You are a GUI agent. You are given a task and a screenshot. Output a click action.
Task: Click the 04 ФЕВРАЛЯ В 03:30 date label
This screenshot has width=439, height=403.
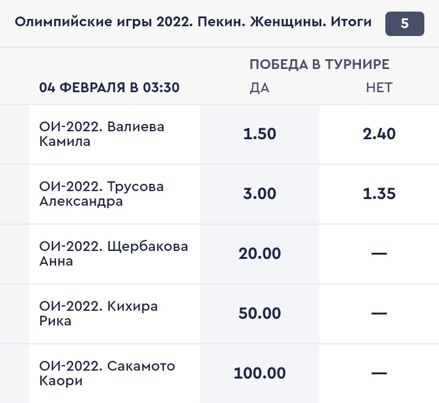coord(109,87)
